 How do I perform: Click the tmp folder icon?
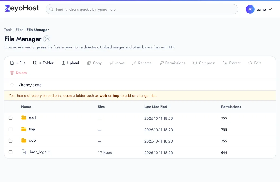coord(24,129)
